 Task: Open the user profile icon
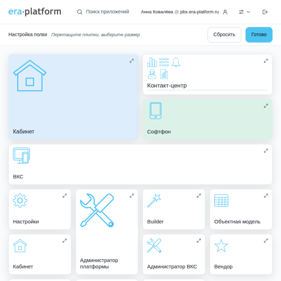225,12
